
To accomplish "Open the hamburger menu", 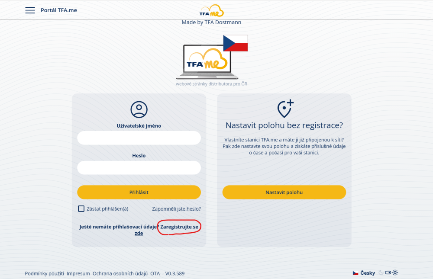I will [30, 10].
